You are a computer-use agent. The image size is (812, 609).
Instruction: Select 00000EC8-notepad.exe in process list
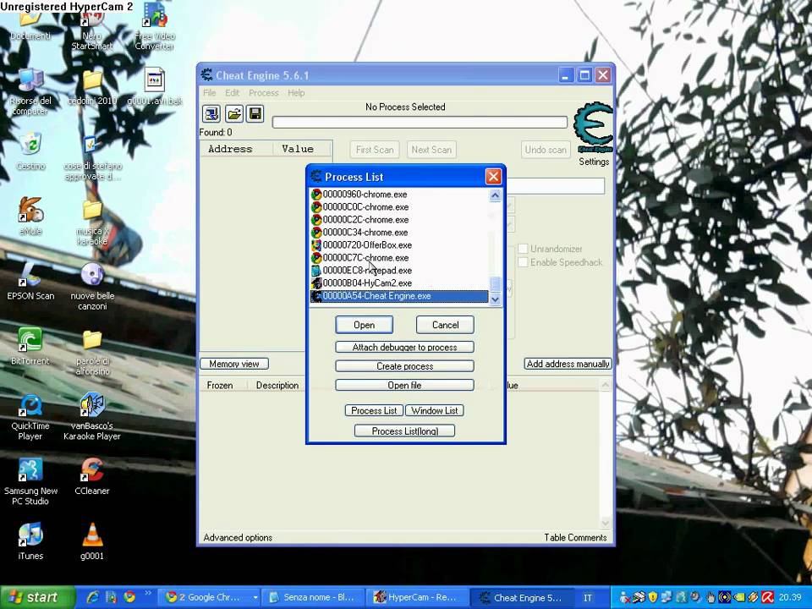click(x=398, y=271)
